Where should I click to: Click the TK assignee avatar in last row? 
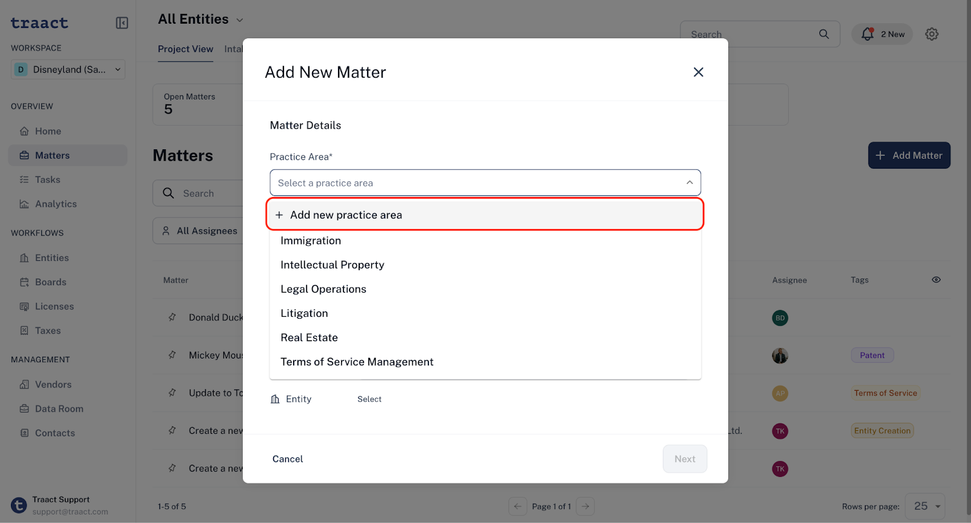[x=780, y=469]
